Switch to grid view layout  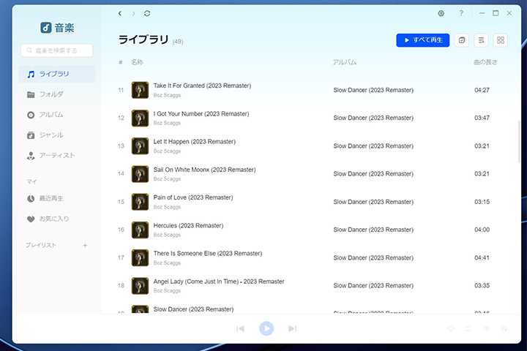[x=501, y=40]
